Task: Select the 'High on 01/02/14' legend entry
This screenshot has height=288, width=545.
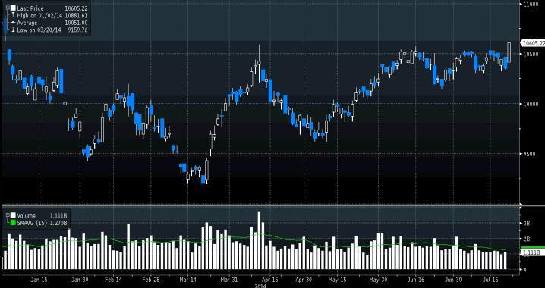Action: [x=39, y=16]
